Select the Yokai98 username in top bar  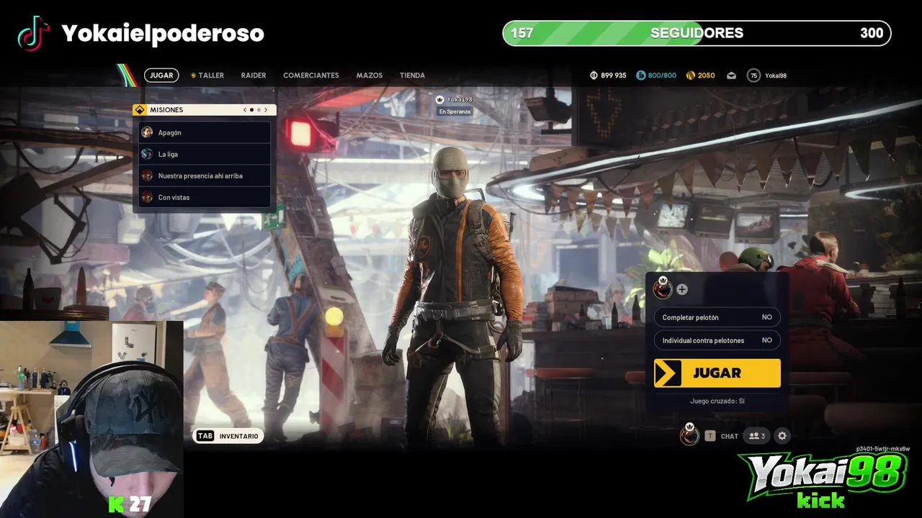pos(776,76)
